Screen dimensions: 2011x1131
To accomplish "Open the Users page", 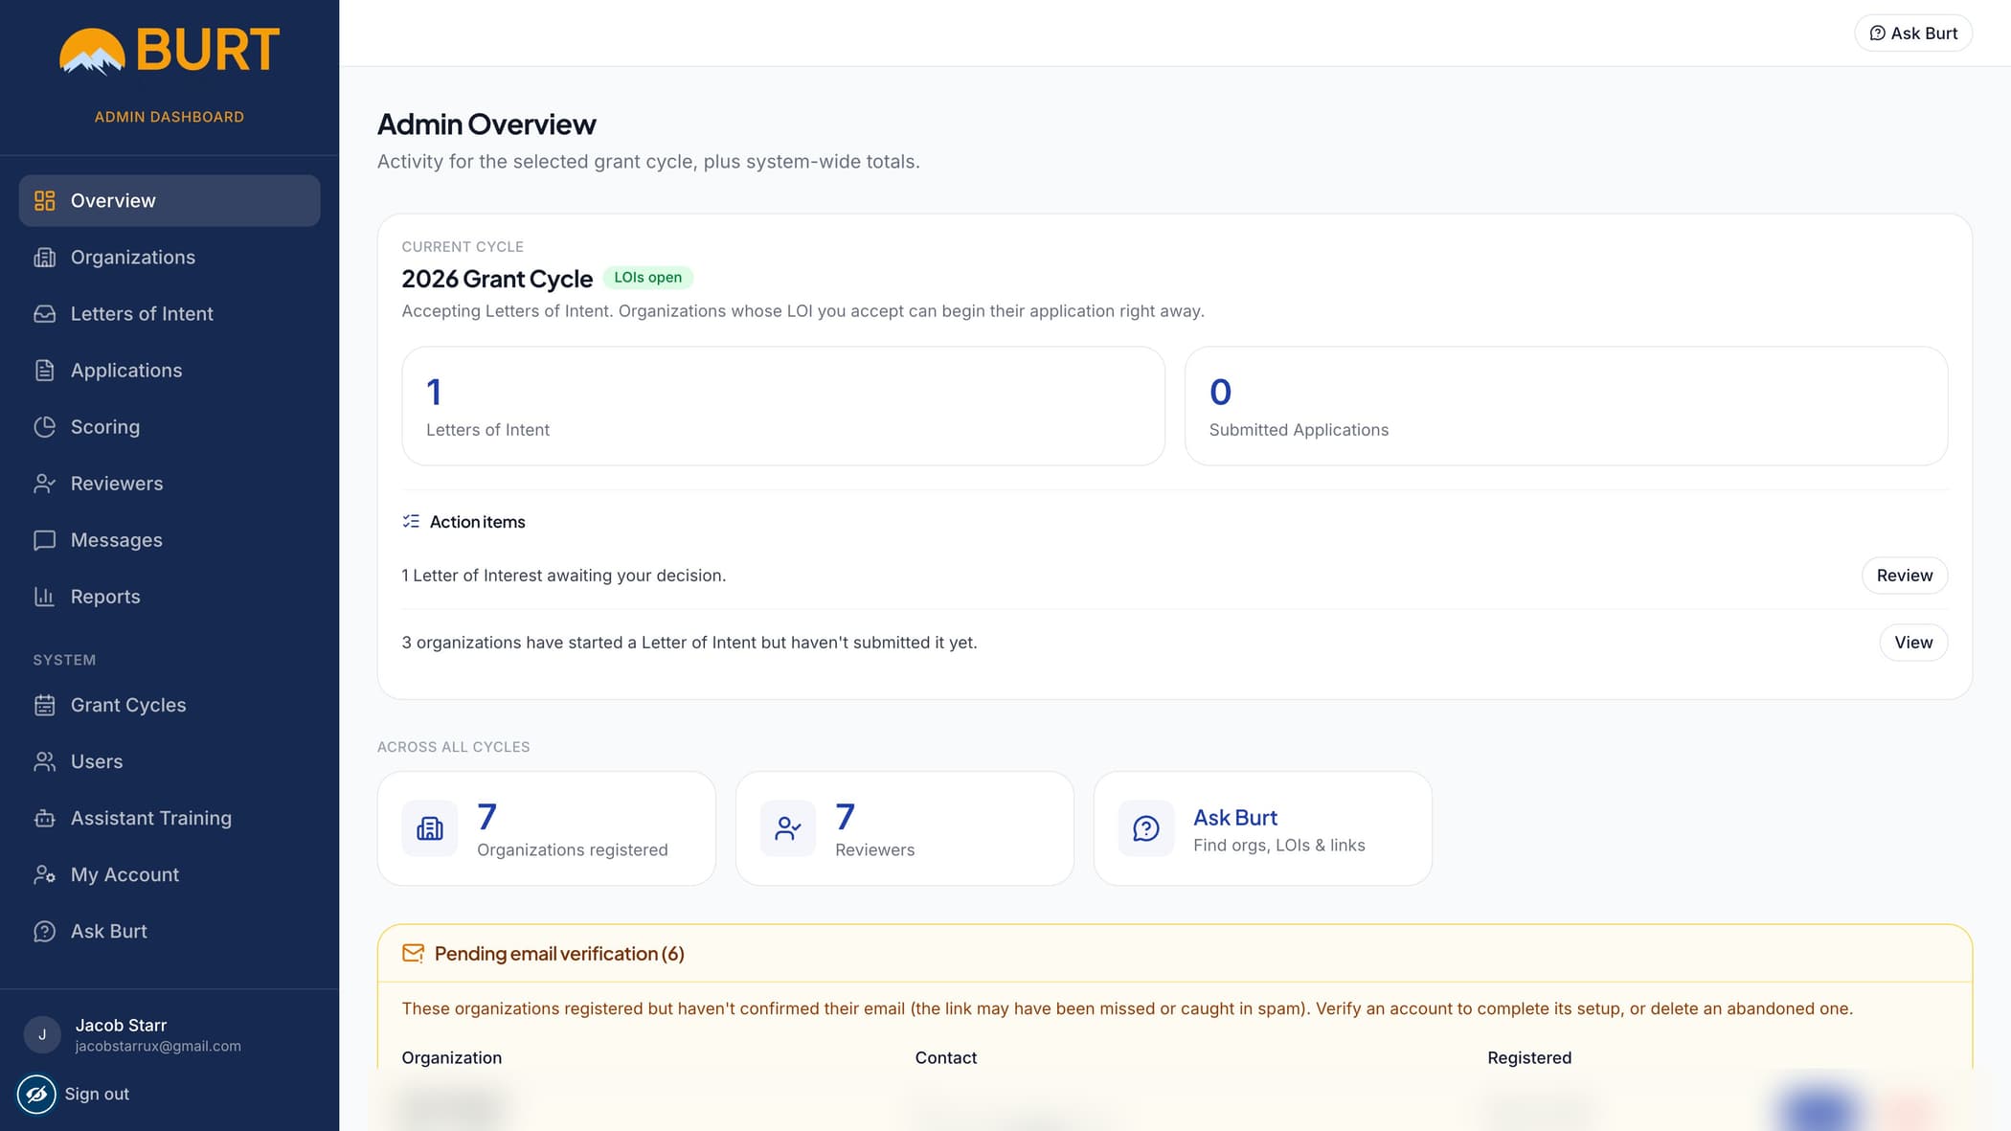I will click(169, 761).
